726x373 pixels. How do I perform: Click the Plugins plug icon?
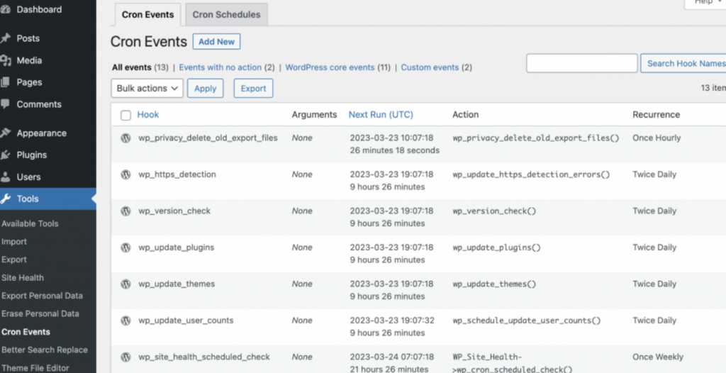coord(5,155)
